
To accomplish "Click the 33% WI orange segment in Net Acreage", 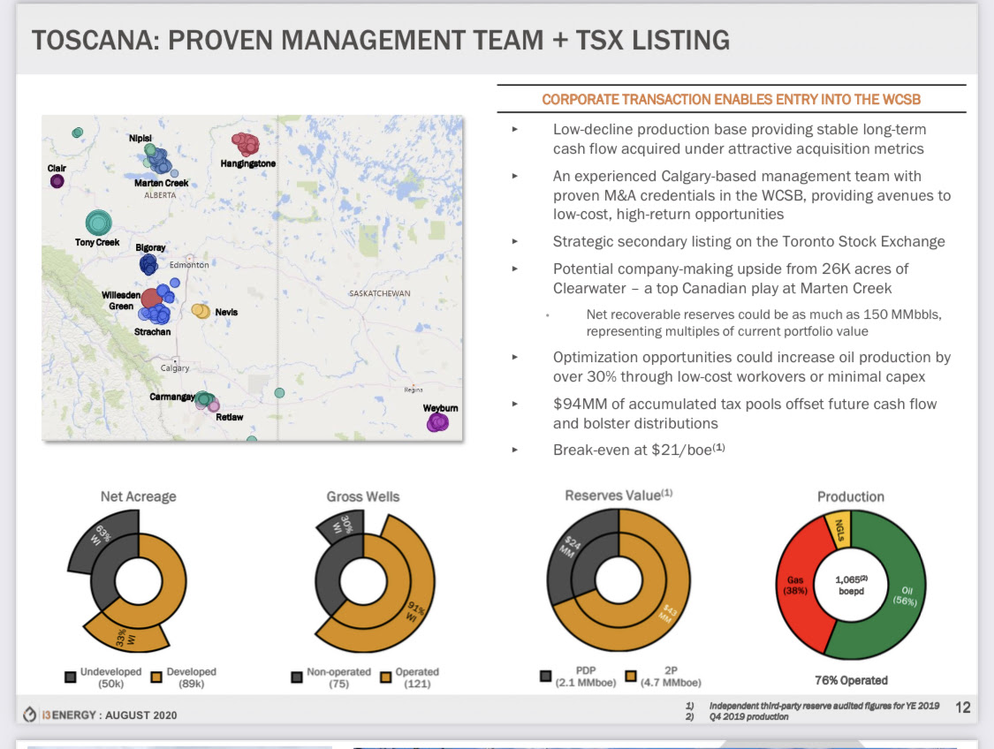I will pyautogui.click(x=126, y=635).
